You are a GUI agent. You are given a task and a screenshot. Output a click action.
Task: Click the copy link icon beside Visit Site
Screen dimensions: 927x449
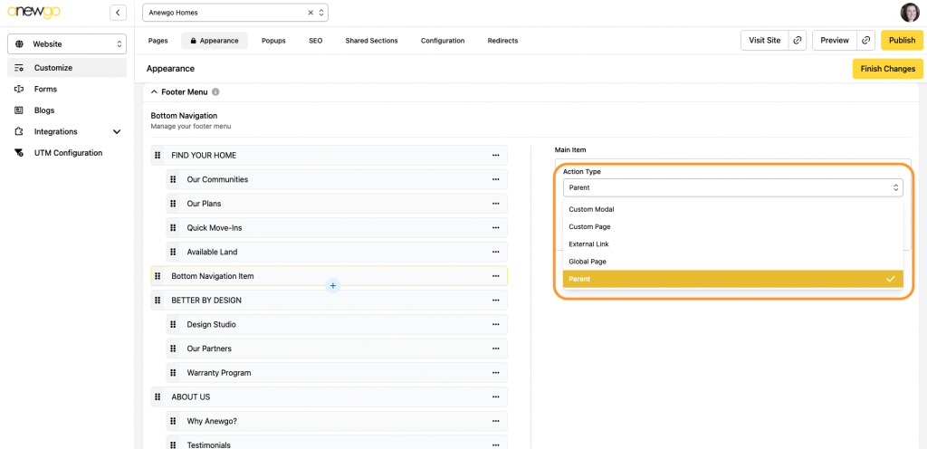point(797,41)
